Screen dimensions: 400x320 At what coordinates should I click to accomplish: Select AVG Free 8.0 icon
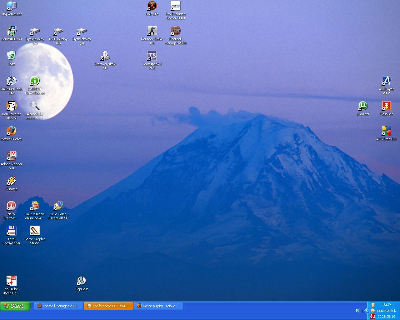click(386, 133)
